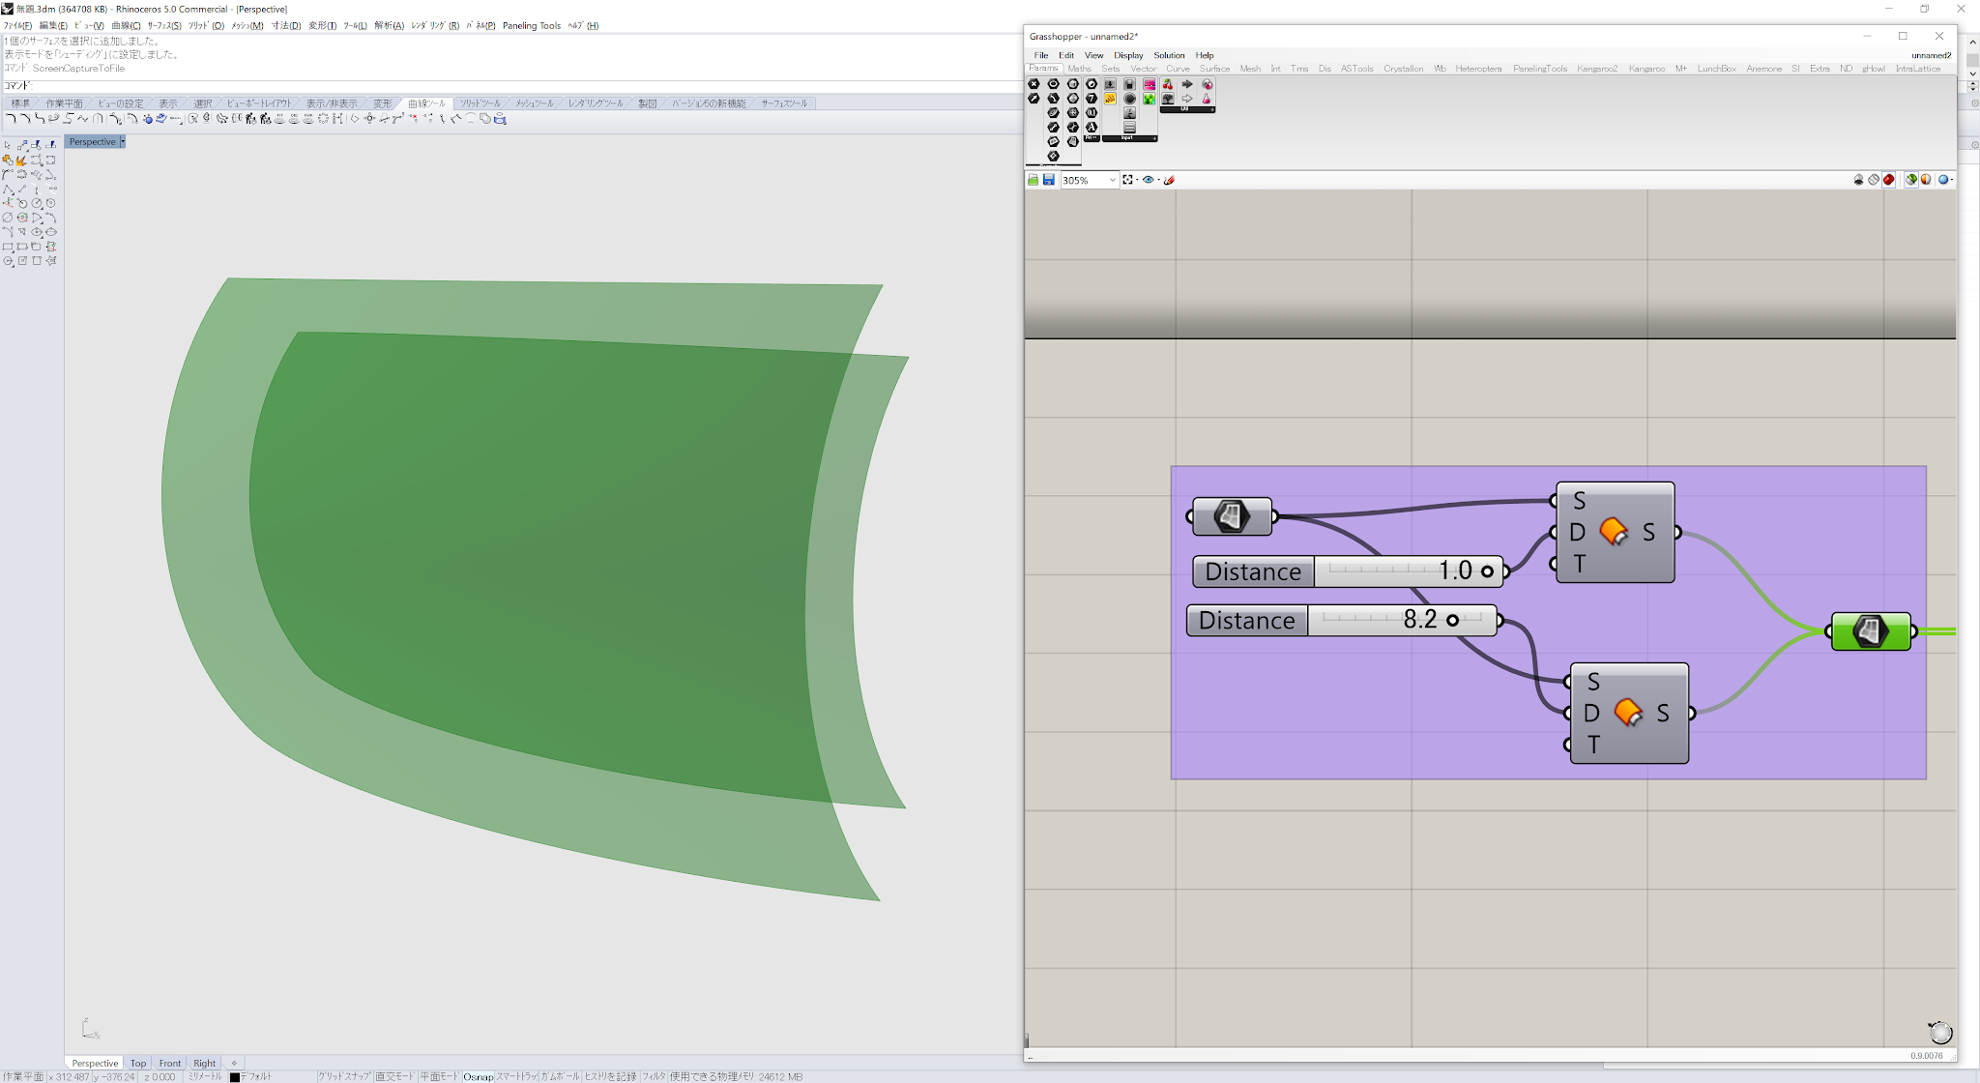
Task: Toggle Osnap in the Rhino status bar
Action: pyautogui.click(x=478, y=1076)
